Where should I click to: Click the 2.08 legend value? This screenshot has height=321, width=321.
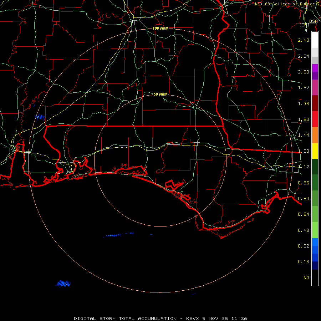click(304, 72)
